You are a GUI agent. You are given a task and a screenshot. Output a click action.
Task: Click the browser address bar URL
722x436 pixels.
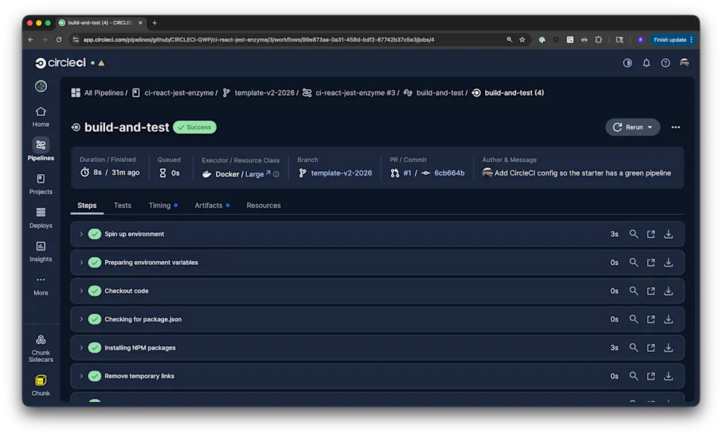[x=258, y=40]
